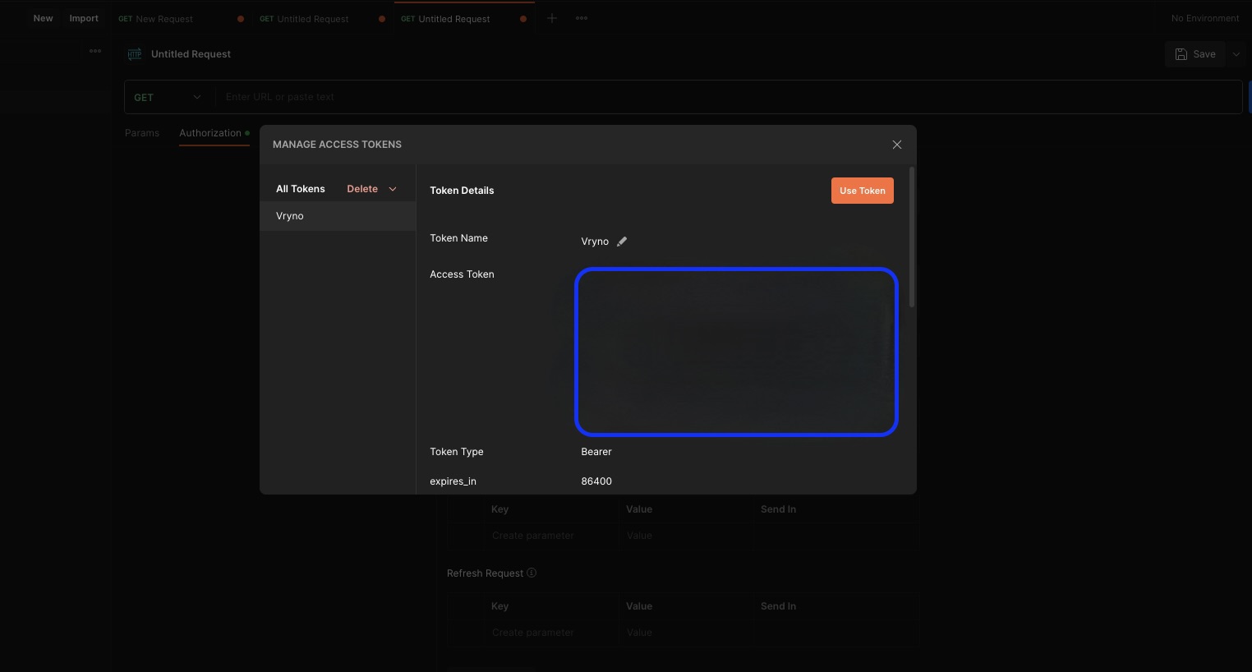Click the Untitled Request title

[191, 54]
